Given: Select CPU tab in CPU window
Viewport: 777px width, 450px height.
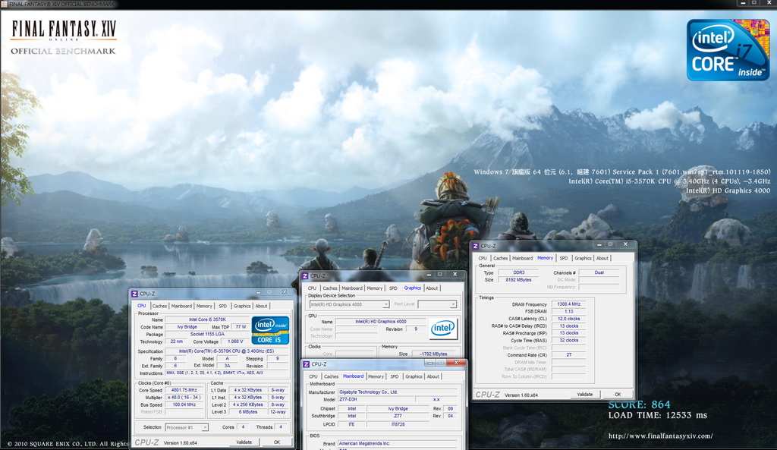Looking at the screenshot, I should [x=142, y=306].
